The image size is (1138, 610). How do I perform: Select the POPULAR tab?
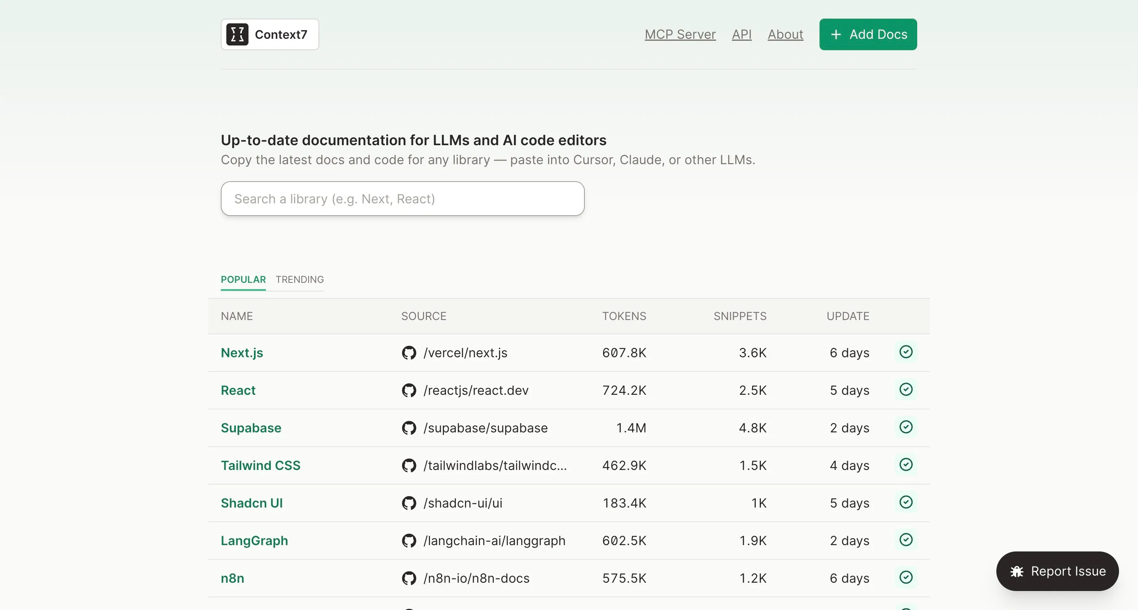click(x=243, y=280)
